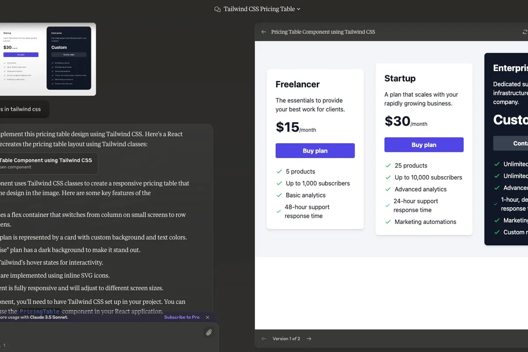The width and height of the screenshot is (528, 352).
Task: Attach a file with paperclip icon
Action: click(x=209, y=332)
